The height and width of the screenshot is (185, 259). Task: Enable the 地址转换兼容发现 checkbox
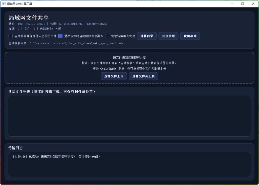point(107,36)
